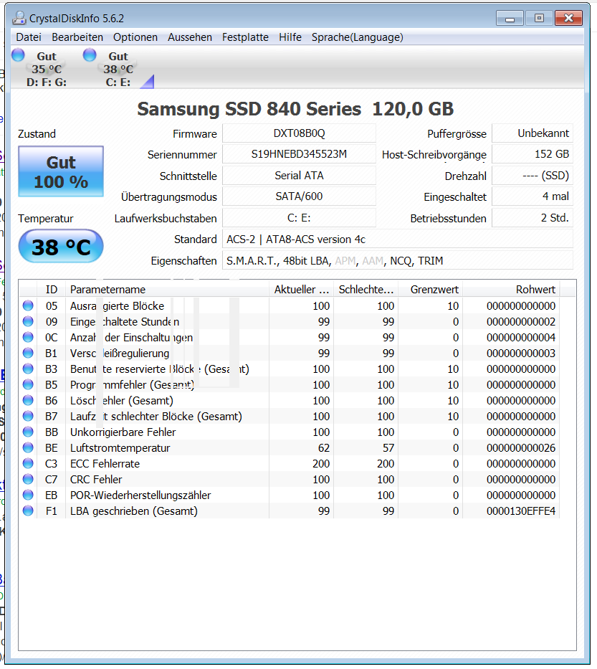
Task: Click the 38 °C temperature button
Action: (61, 247)
